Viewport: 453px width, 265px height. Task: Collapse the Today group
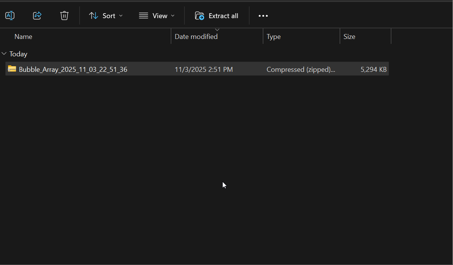click(x=4, y=54)
